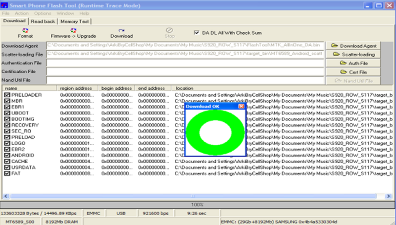Open the Action menu
Screen dimensions: 396x225
click(22, 13)
